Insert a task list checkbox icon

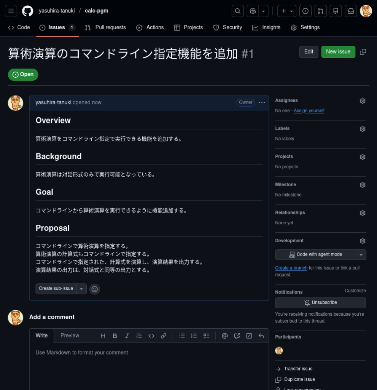(x=206, y=336)
